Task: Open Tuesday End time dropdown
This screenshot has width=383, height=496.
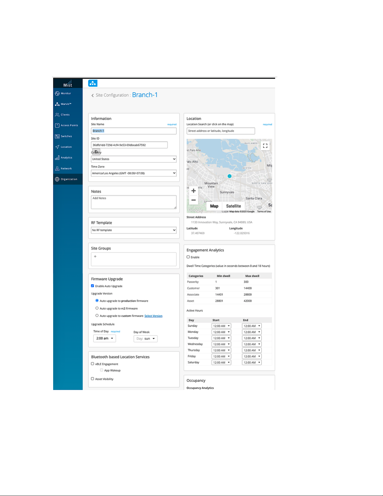Action: [x=252, y=338]
